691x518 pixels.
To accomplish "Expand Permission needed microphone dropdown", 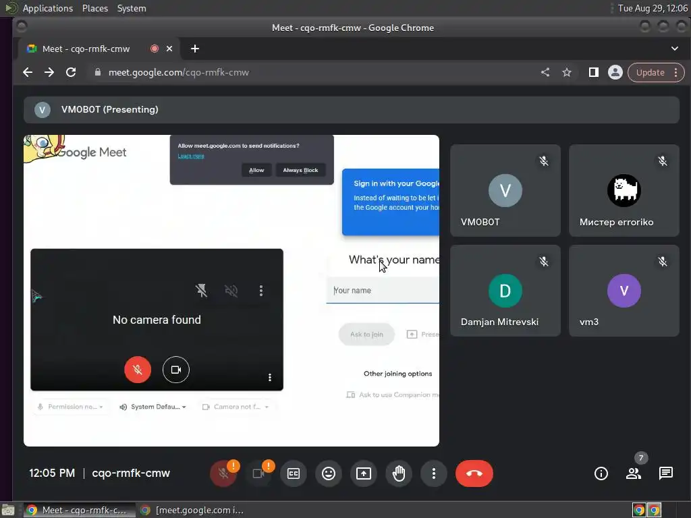I will 70,407.
